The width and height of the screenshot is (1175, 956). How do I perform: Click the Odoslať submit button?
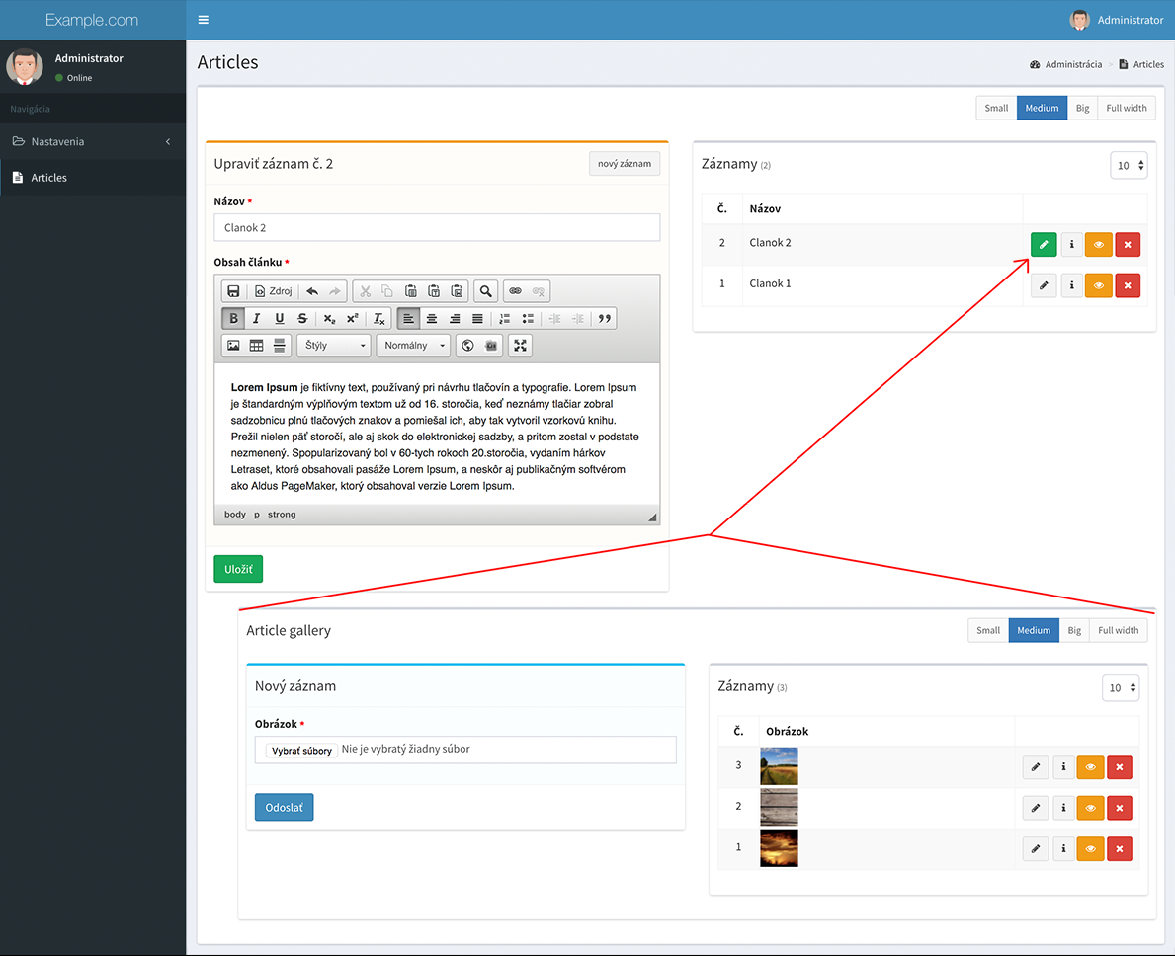(284, 807)
